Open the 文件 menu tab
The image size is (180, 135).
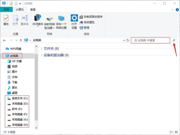(6, 9)
